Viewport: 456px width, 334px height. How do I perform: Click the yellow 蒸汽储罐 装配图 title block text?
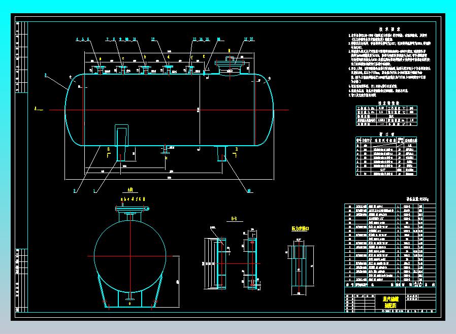(x=390, y=302)
